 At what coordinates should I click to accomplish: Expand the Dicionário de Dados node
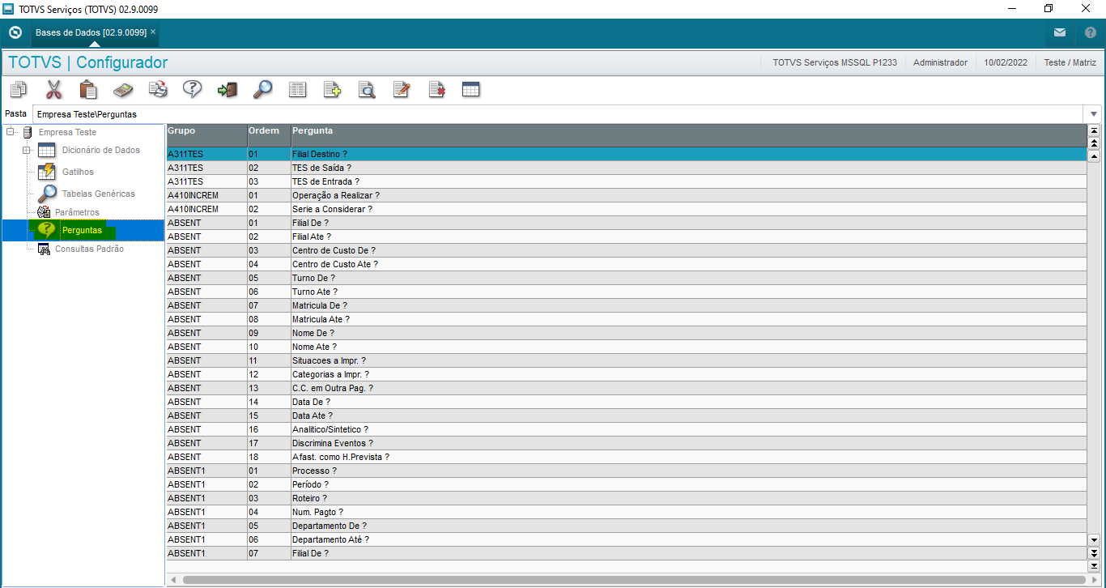26,150
